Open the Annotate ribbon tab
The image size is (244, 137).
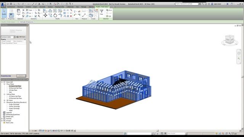point(42,7)
